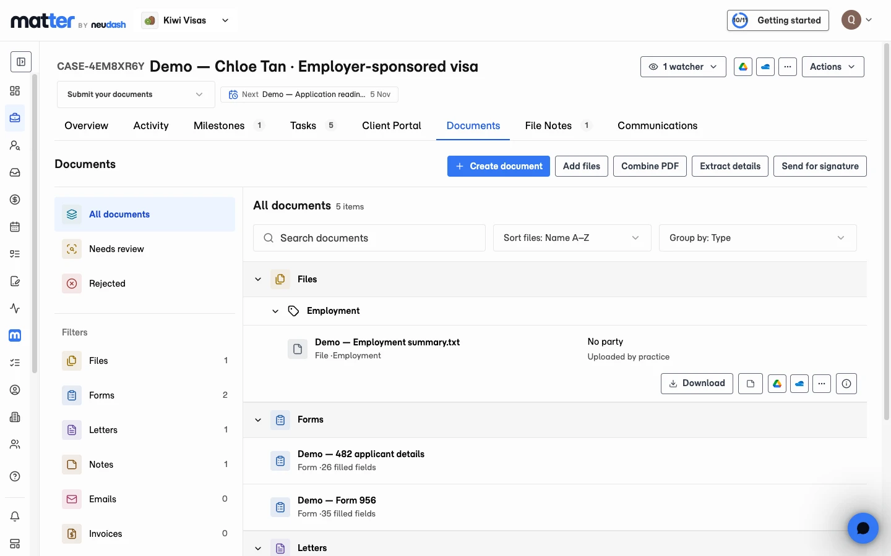Open the Submit your documents stage dropdown
891x556 pixels.
point(136,95)
